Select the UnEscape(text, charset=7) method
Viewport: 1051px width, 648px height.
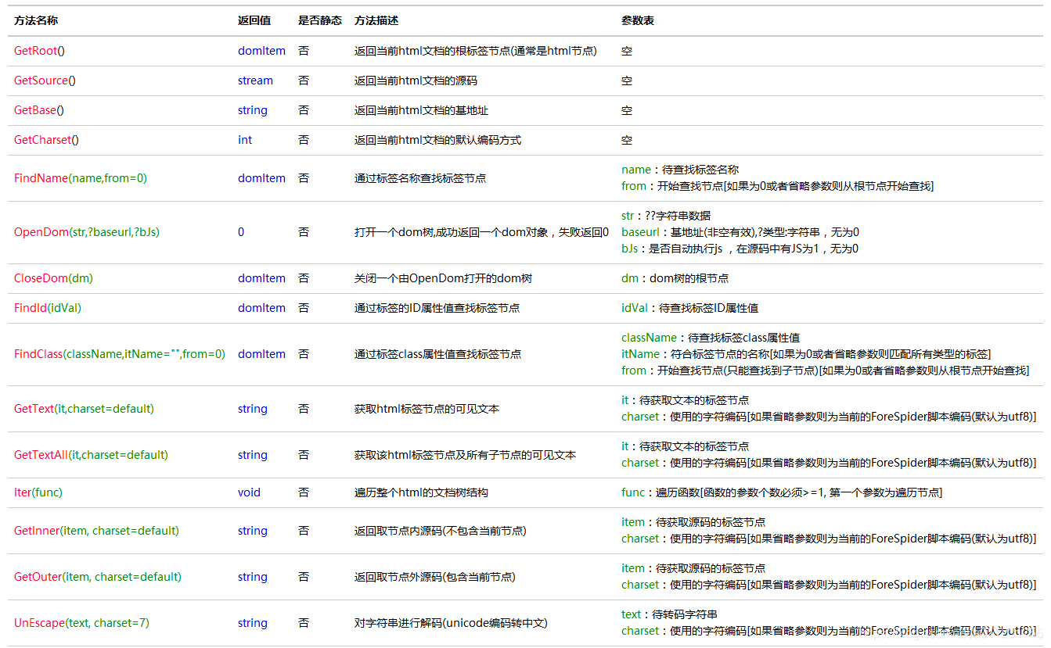(x=81, y=623)
